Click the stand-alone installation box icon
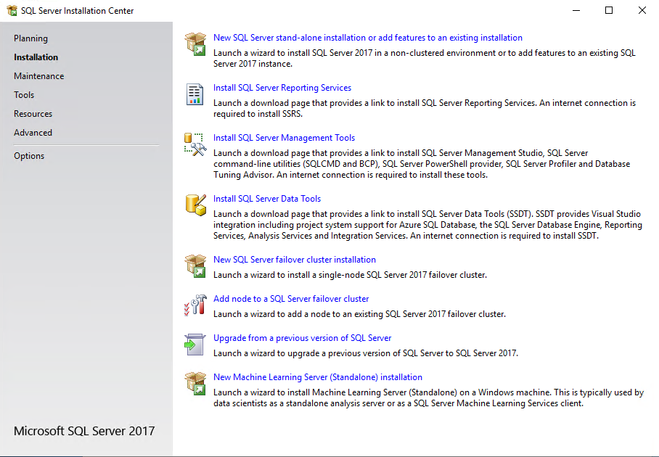The height and width of the screenshot is (457, 659). click(195, 44)
